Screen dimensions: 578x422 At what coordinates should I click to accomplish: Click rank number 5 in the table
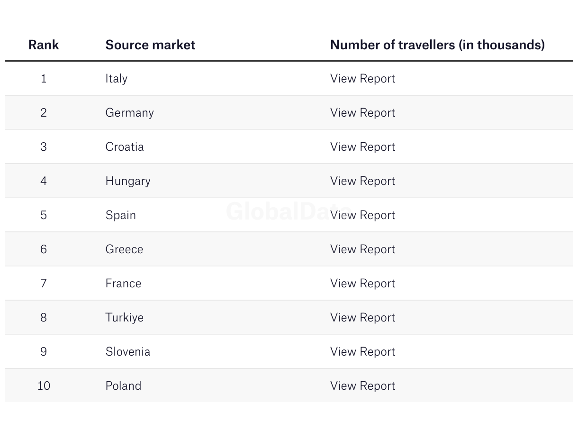pos(44,215)
